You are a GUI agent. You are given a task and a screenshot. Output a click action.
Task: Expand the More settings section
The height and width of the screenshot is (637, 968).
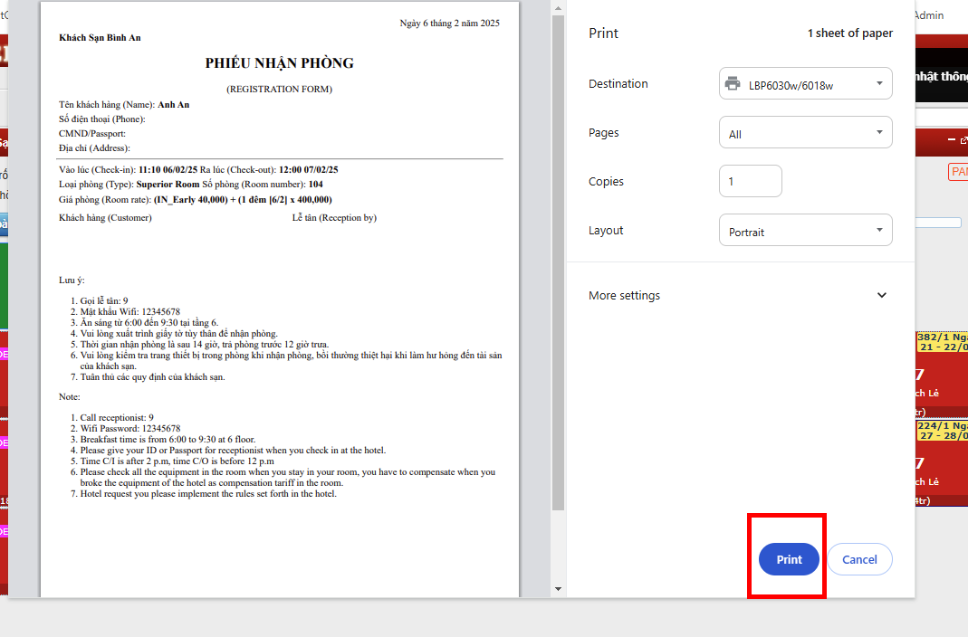(x=881, y=295)
